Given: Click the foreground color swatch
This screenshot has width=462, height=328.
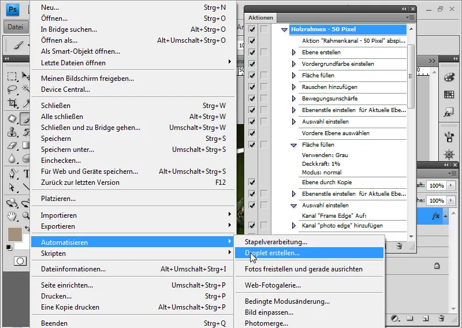Looking at the screenshot, I should click(x=15, y=234).
